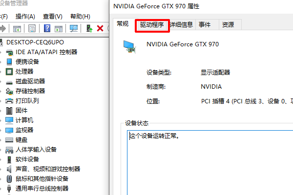Open the Properties toolbar icon
This screenshot has width=293, height=195.
click(x=32, y=29)
